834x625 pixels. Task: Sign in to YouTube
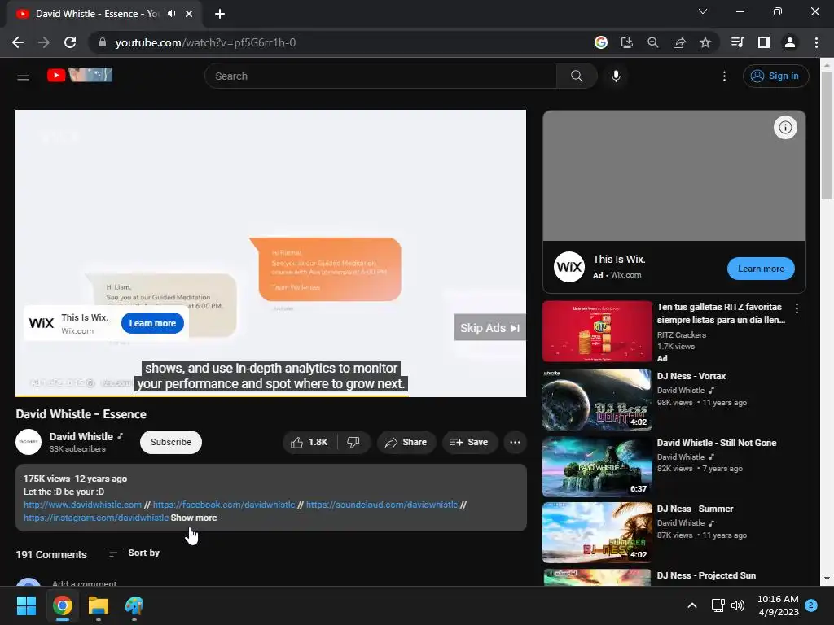pyautogui.click(x=775, y=76)
